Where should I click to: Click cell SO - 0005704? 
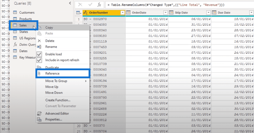[x=104, y=131]
